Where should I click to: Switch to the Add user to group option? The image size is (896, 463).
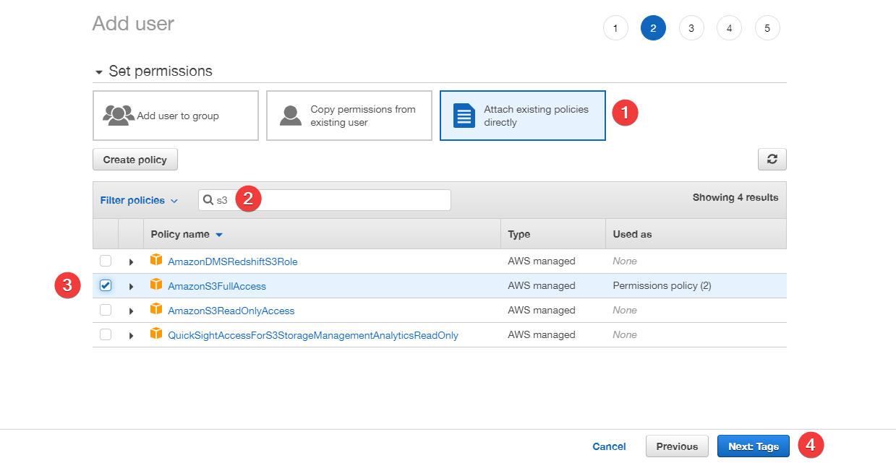click(176, 115)
